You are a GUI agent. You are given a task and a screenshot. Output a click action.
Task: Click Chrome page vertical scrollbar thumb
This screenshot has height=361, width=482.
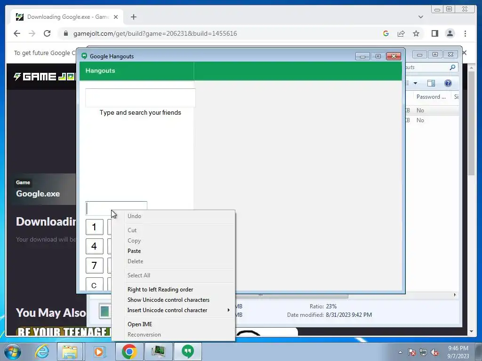coord(471,123)
